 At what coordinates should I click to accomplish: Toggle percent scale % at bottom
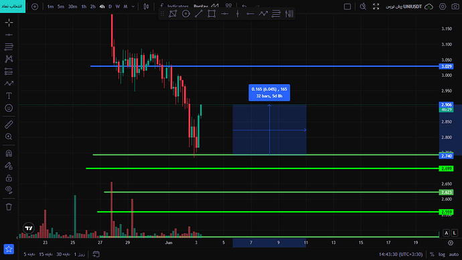(432, 254)
